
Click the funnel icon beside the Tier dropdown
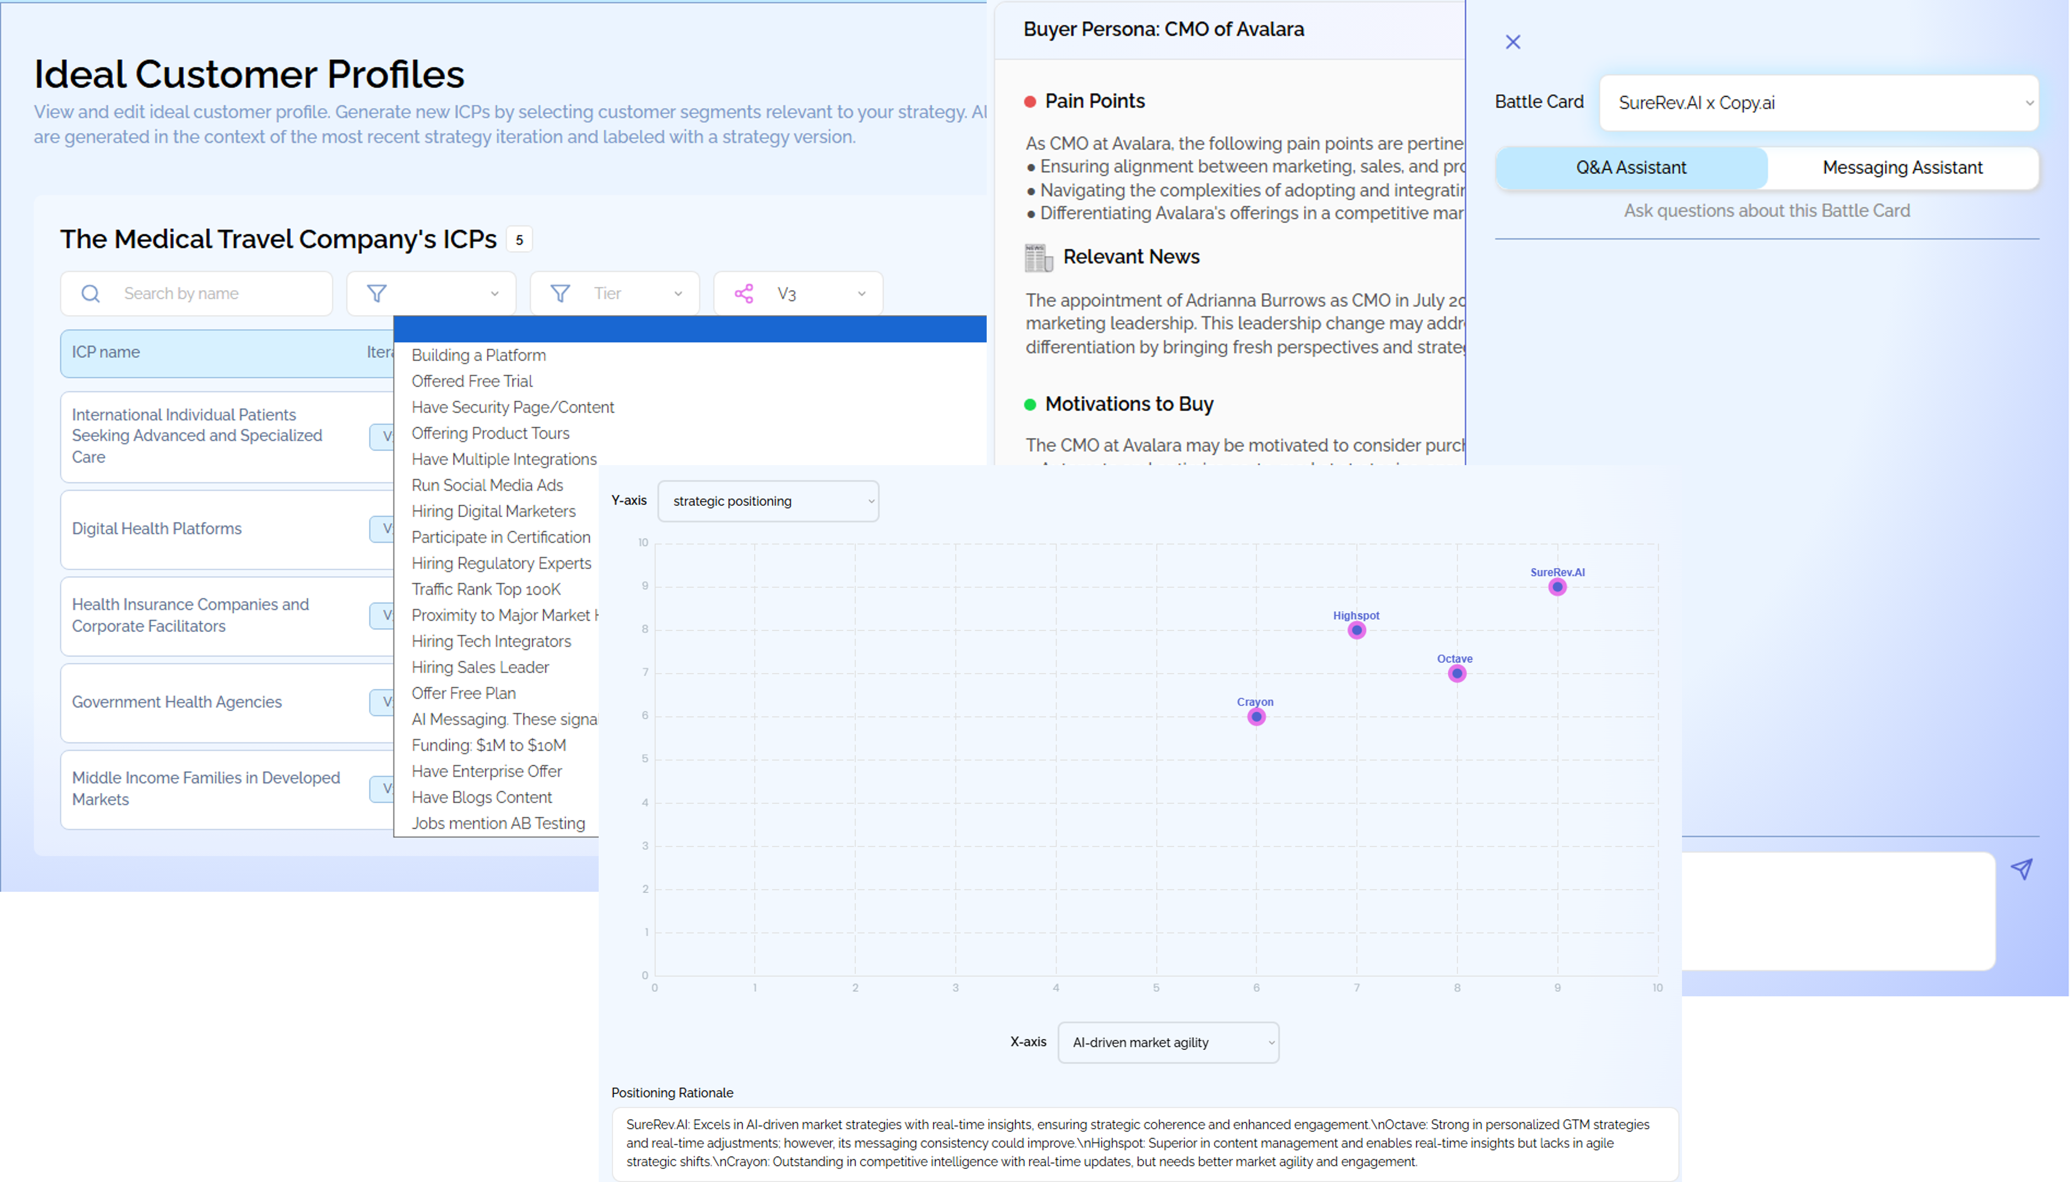point(560,293)
